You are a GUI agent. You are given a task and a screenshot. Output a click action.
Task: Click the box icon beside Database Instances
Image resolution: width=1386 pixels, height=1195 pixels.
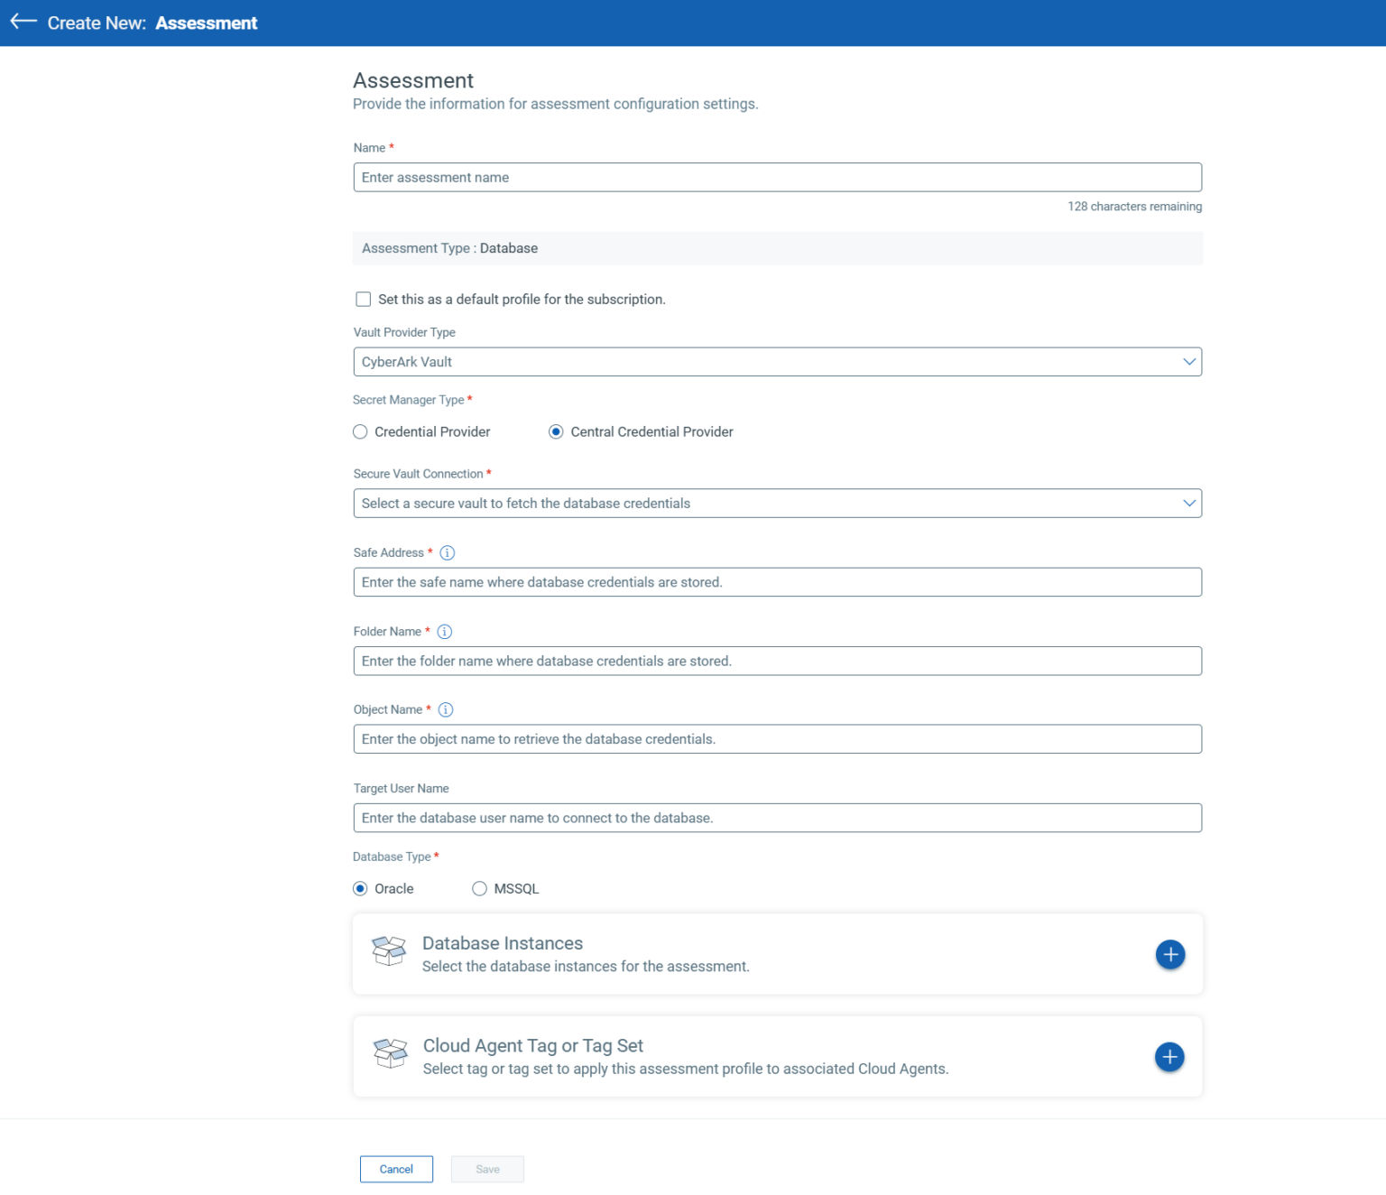(x=389, y=951)
